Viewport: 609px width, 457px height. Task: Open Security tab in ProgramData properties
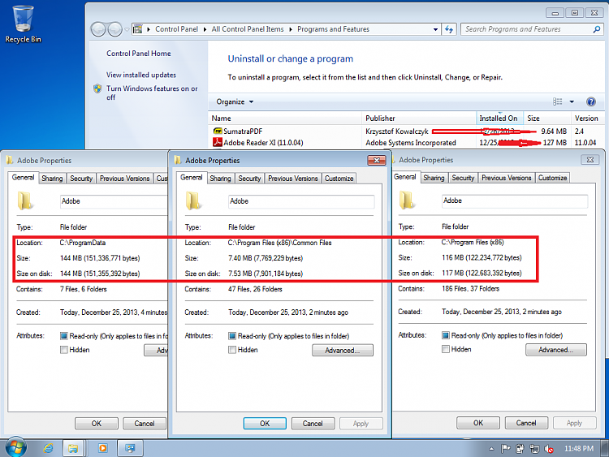[81, 179]
